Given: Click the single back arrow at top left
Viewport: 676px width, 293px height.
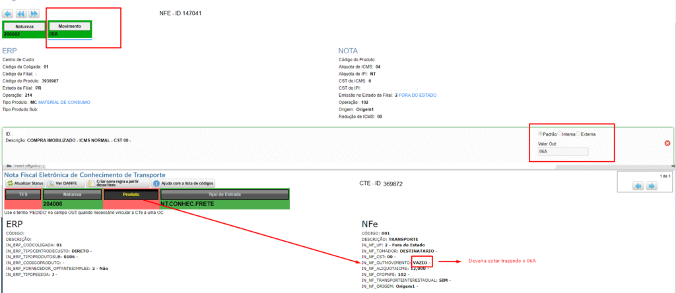Looking at the screenshot, I should pos(8,13).
